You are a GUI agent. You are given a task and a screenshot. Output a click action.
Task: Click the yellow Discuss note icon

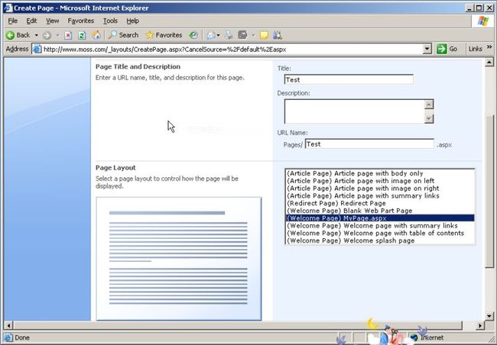tap(264, 35)
